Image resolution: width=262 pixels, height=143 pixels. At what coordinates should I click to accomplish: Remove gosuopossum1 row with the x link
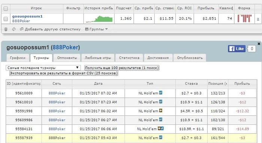tap(258, 19)
